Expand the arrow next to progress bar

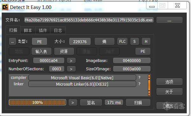coord(73,103)
